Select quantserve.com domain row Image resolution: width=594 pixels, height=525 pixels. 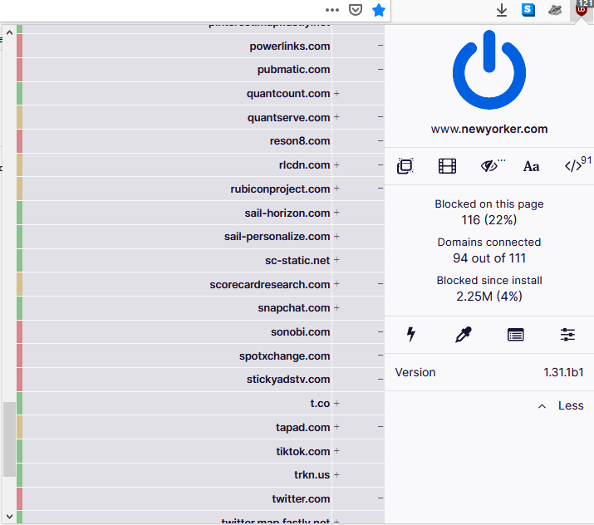click(200, 117)
